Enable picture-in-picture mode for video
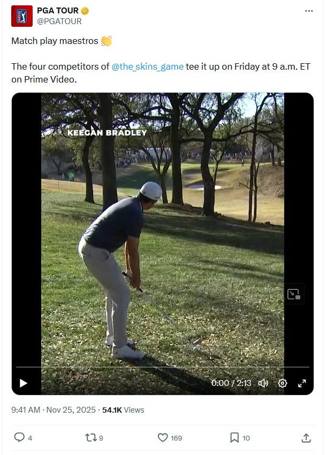327x455 pixels. click(294, 294)
